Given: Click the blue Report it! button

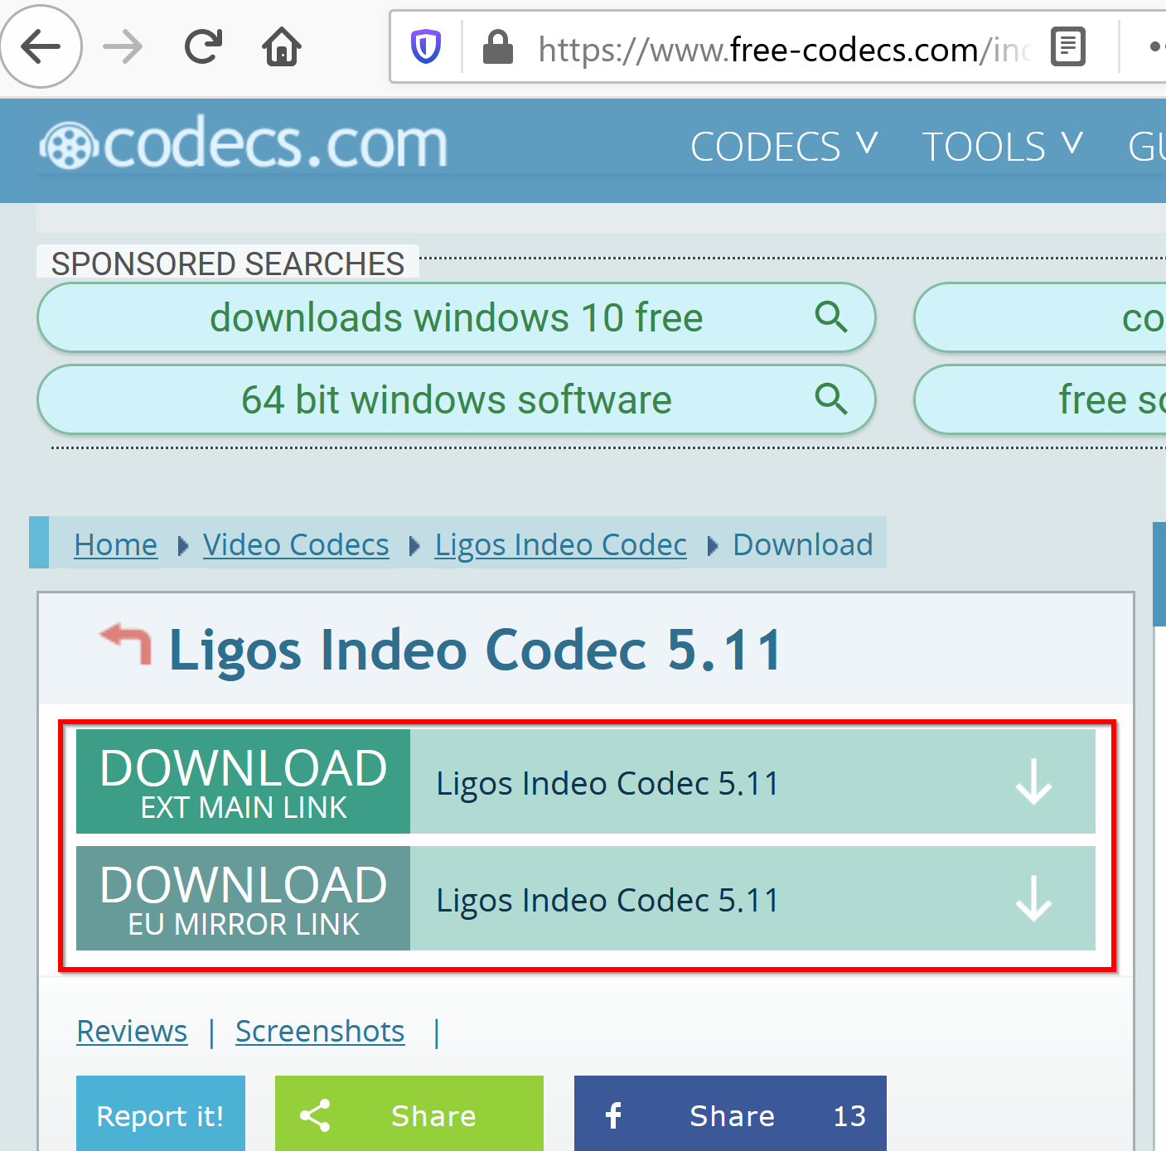Looking at the screenshot, I should (161, 1114).
